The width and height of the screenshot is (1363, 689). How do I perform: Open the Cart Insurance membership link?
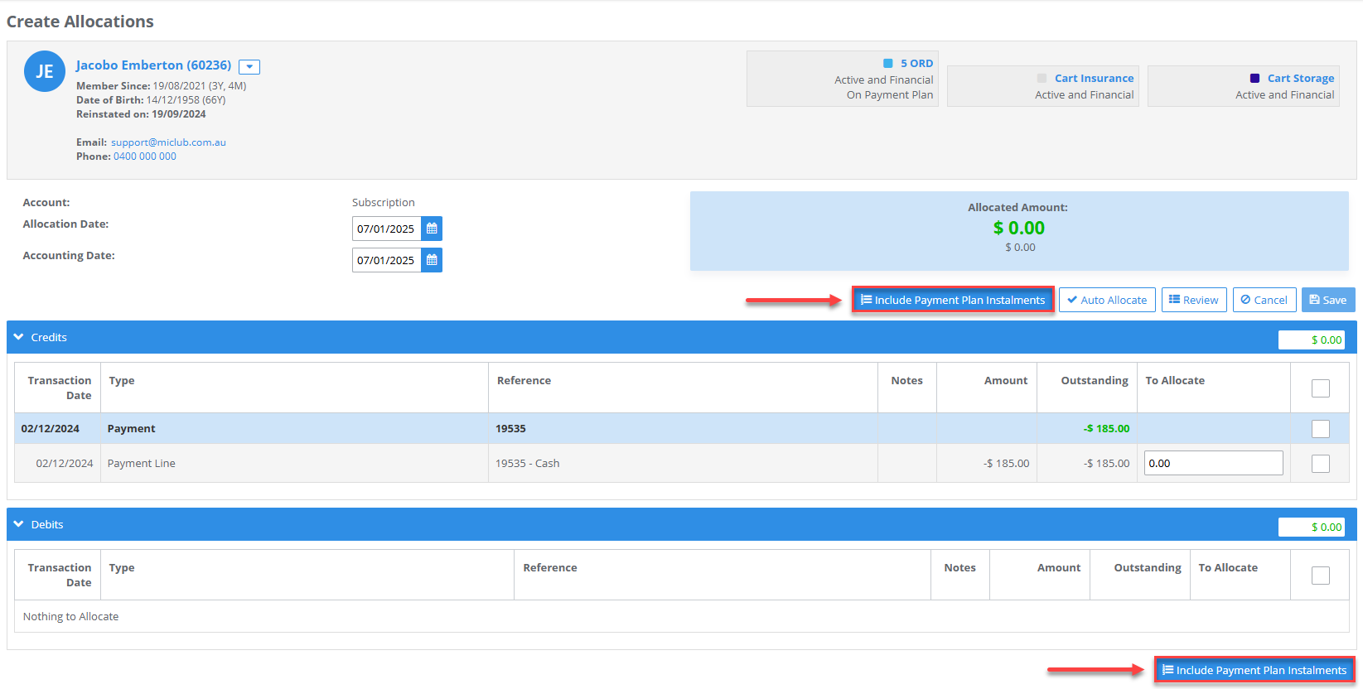[x=1094, y=79]
